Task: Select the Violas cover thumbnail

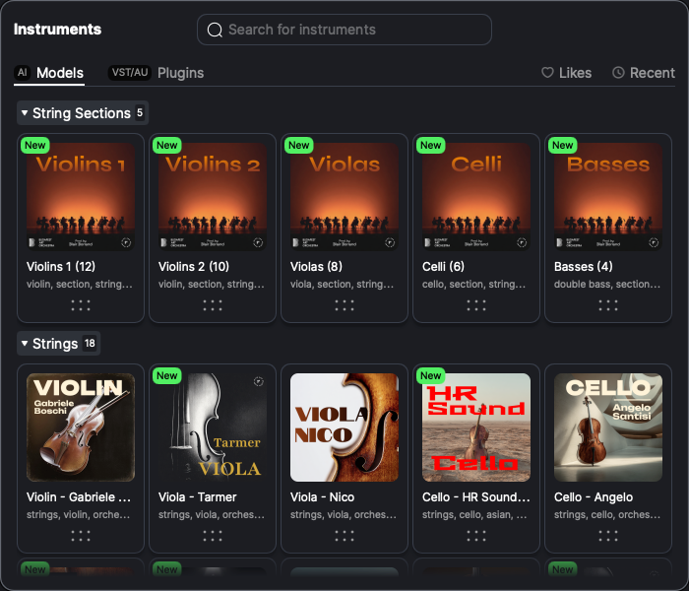Action: tap(344, 197)
